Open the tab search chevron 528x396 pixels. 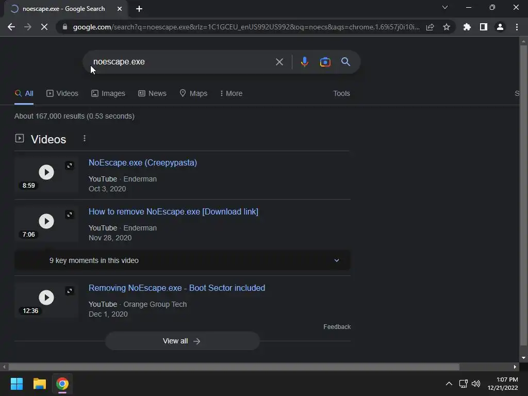tap(445, 7)
